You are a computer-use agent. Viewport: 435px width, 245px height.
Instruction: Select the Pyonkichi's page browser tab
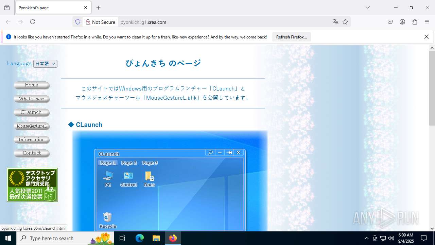[53, 7]
